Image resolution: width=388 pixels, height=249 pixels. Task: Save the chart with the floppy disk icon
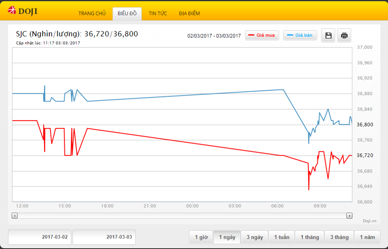pos(328,36)
